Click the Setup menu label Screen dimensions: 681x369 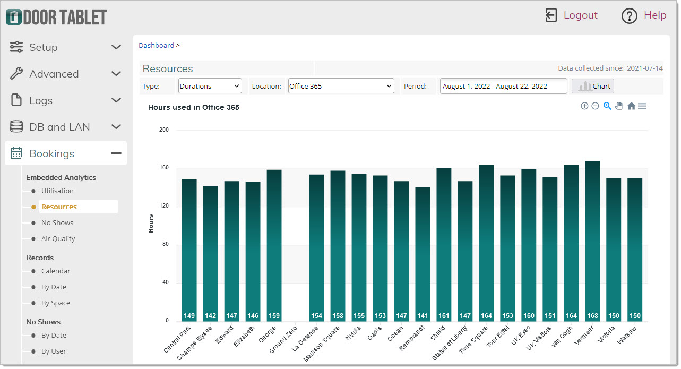click(x=44, y=47)
